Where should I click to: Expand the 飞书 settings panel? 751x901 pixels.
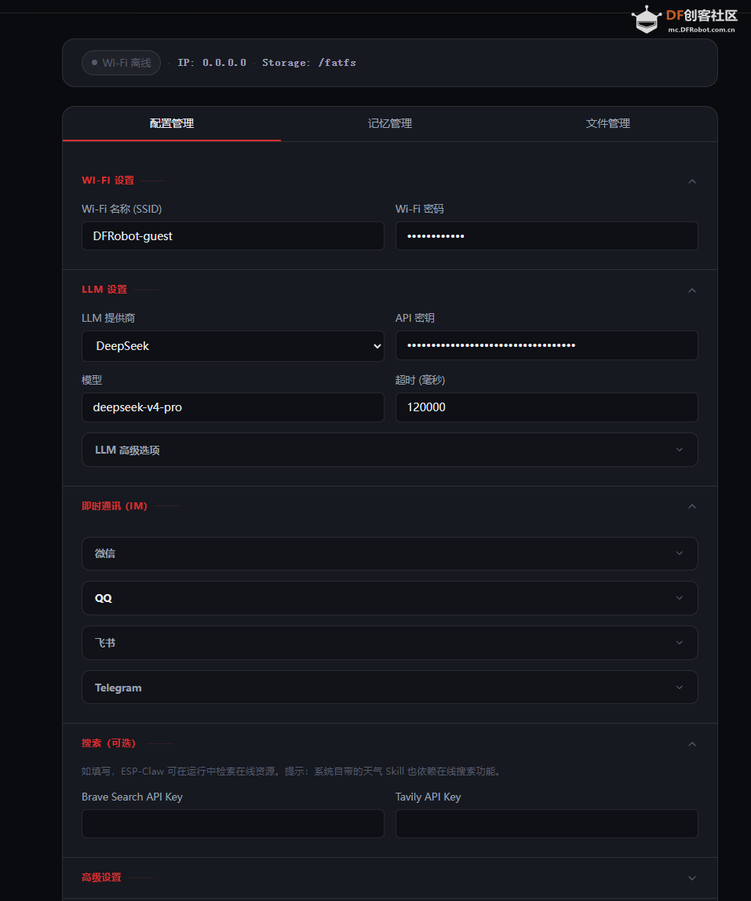(x=389, y=642)
